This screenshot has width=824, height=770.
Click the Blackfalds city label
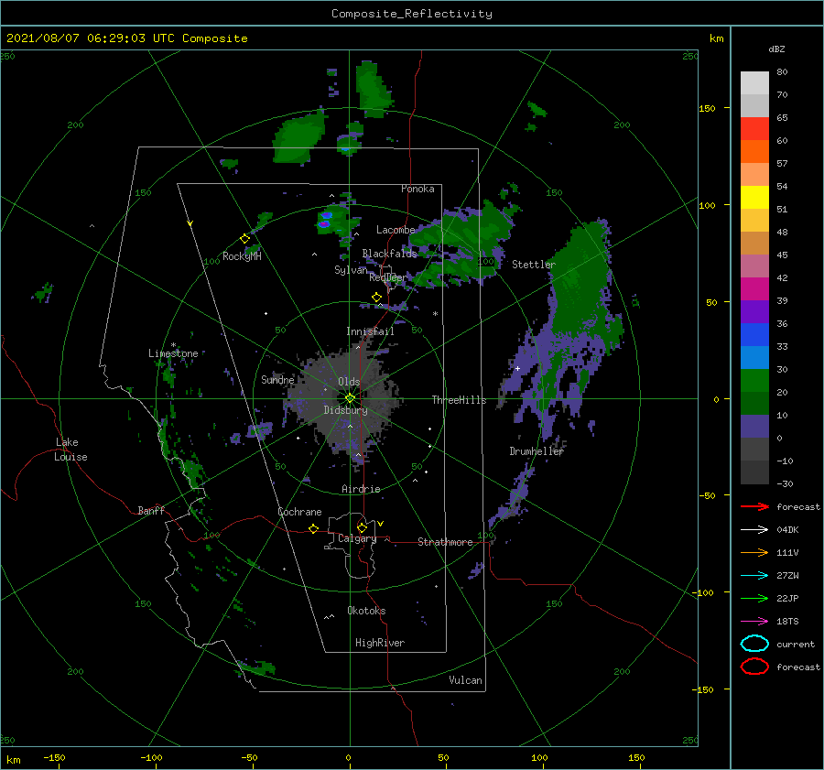[x=389, y=254]
